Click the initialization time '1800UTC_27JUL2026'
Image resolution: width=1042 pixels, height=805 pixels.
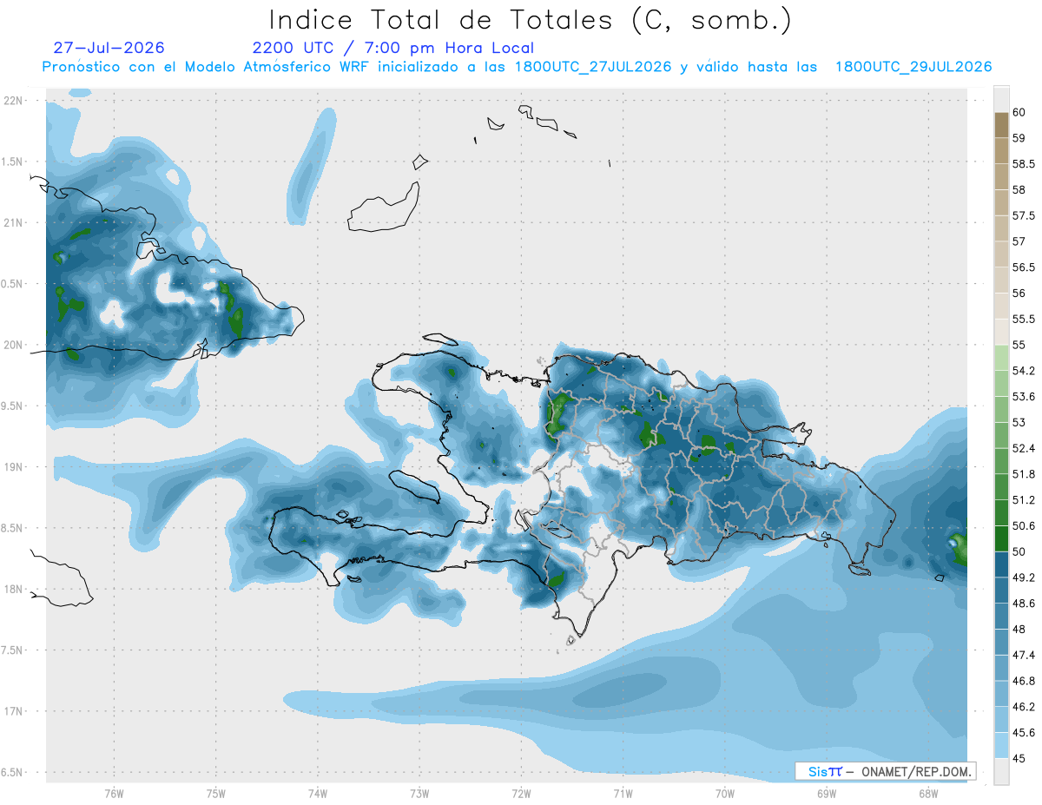tap(593, 67)
